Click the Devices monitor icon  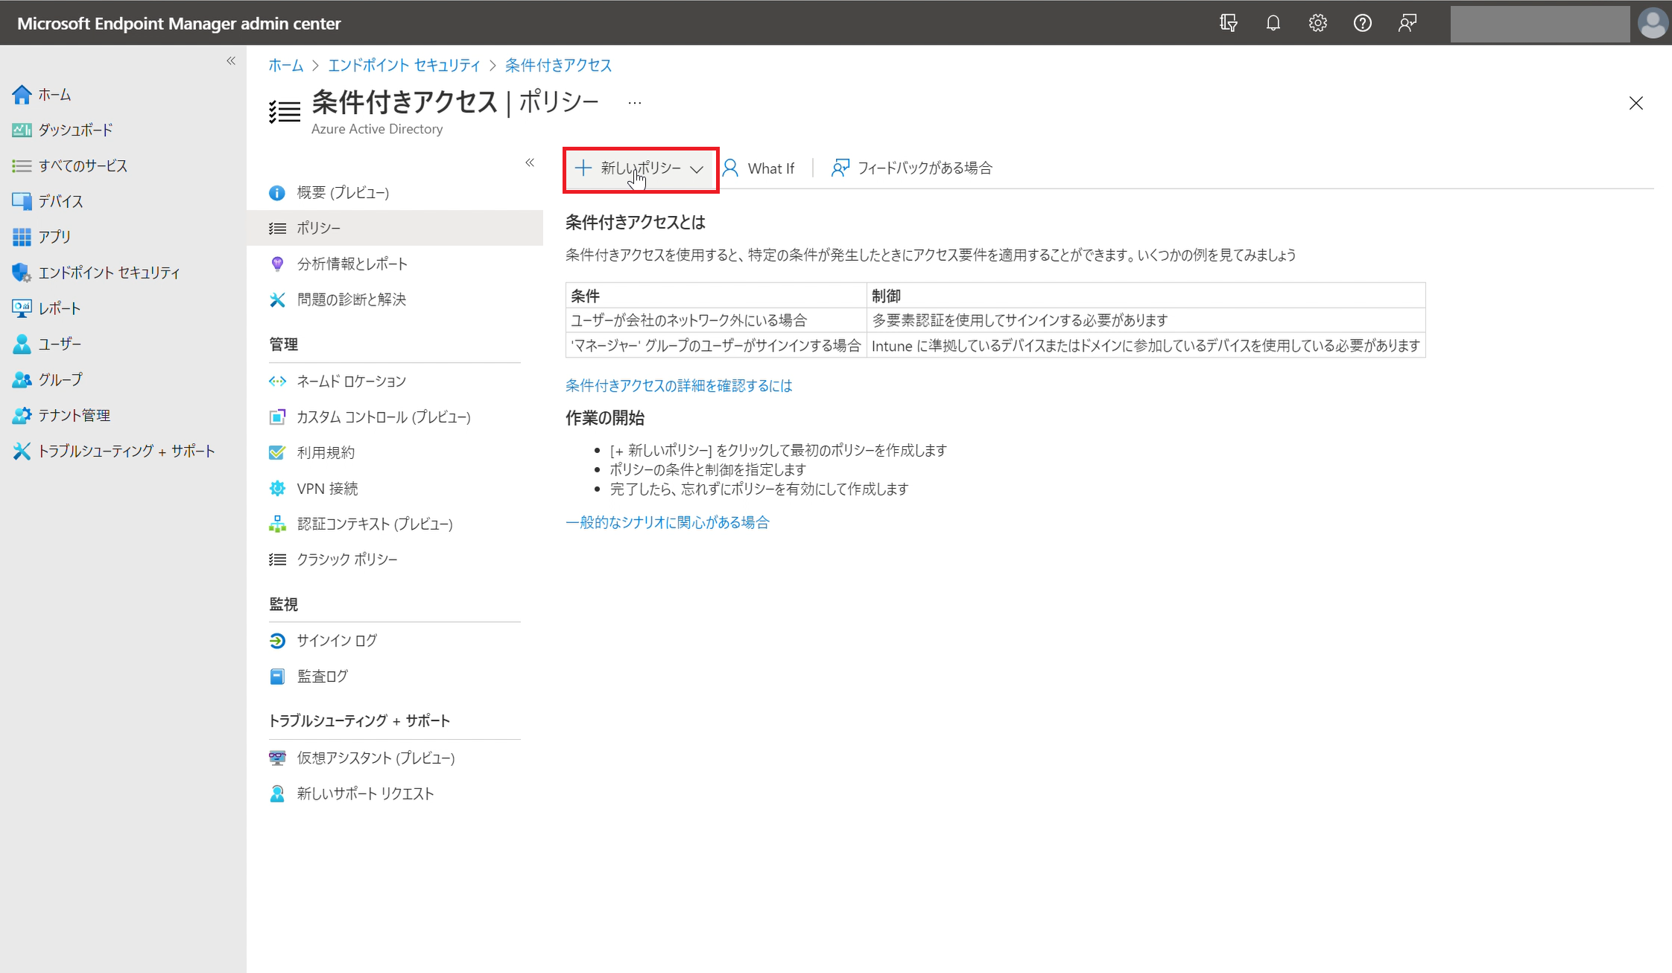pos(22,201)
